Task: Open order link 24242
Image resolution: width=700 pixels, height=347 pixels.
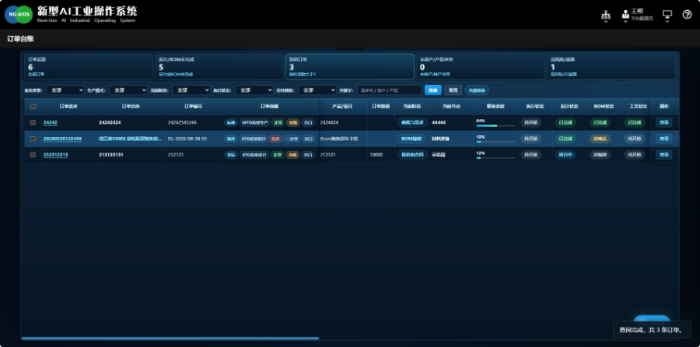Action: point(50,122)
